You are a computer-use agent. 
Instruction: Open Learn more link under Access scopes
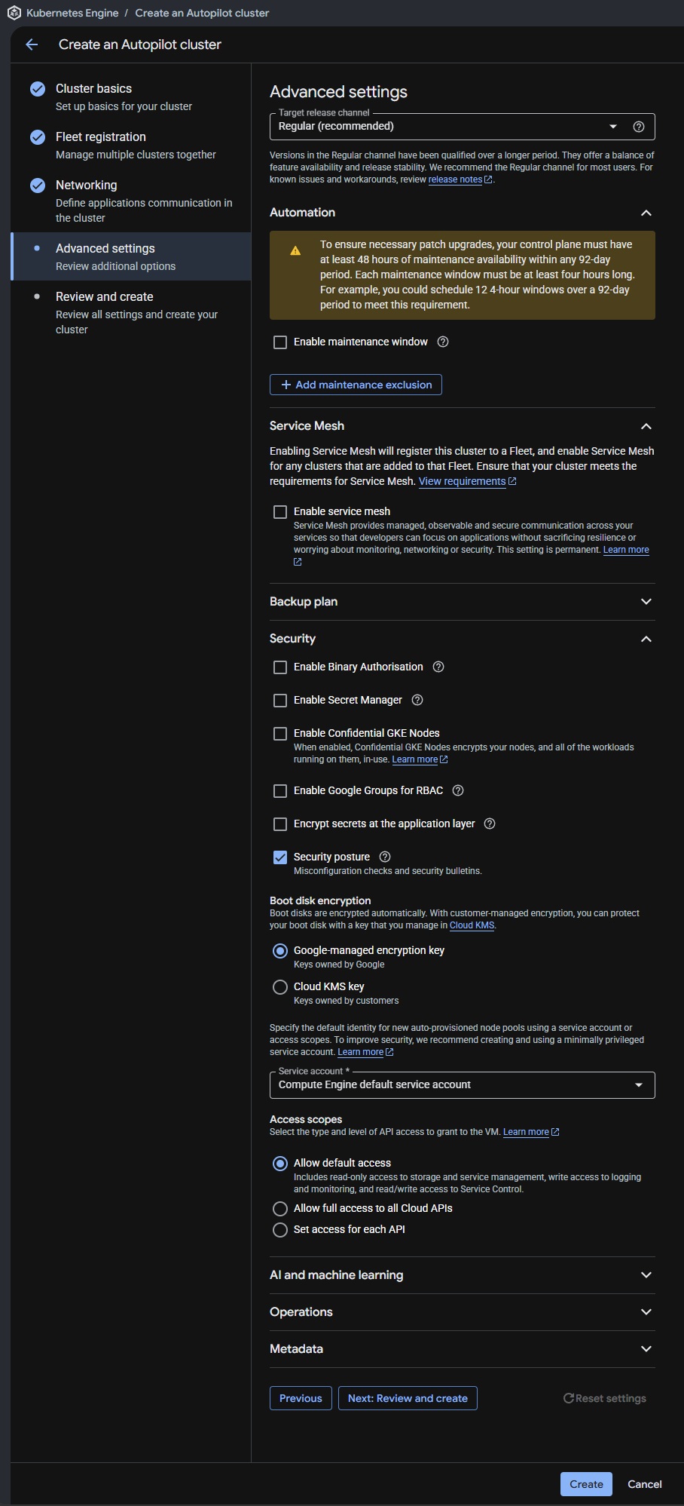click(526, 1132)
